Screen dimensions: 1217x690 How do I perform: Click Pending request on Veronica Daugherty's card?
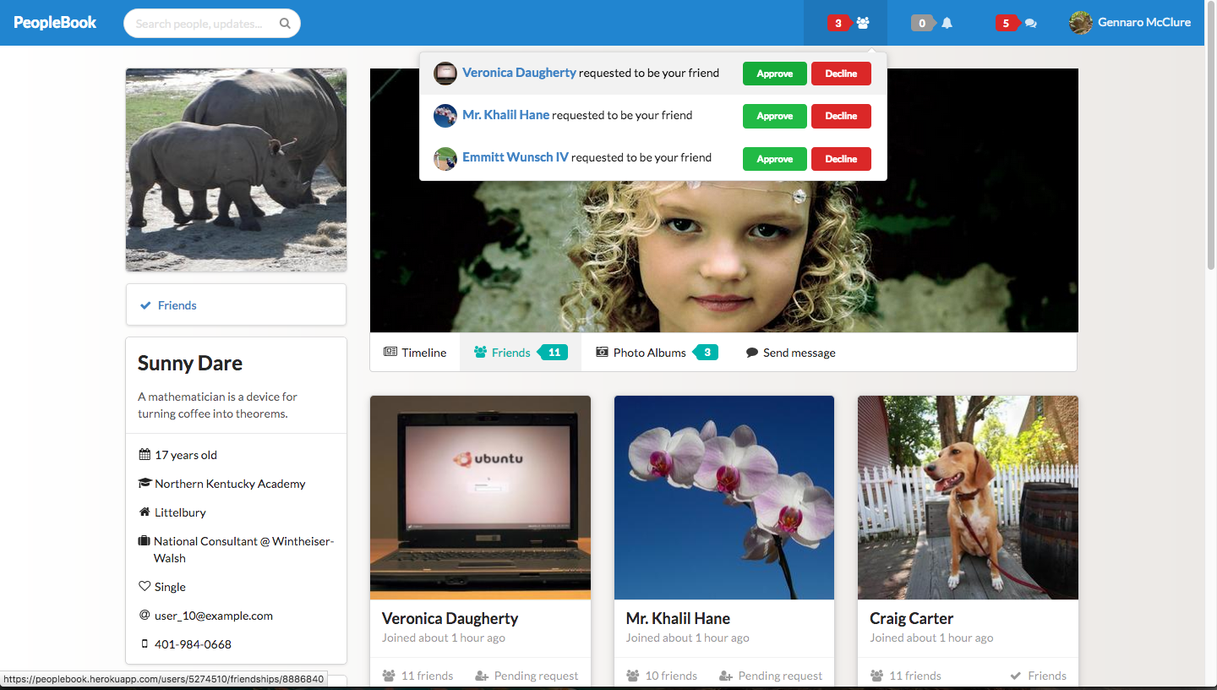(527, 676)
